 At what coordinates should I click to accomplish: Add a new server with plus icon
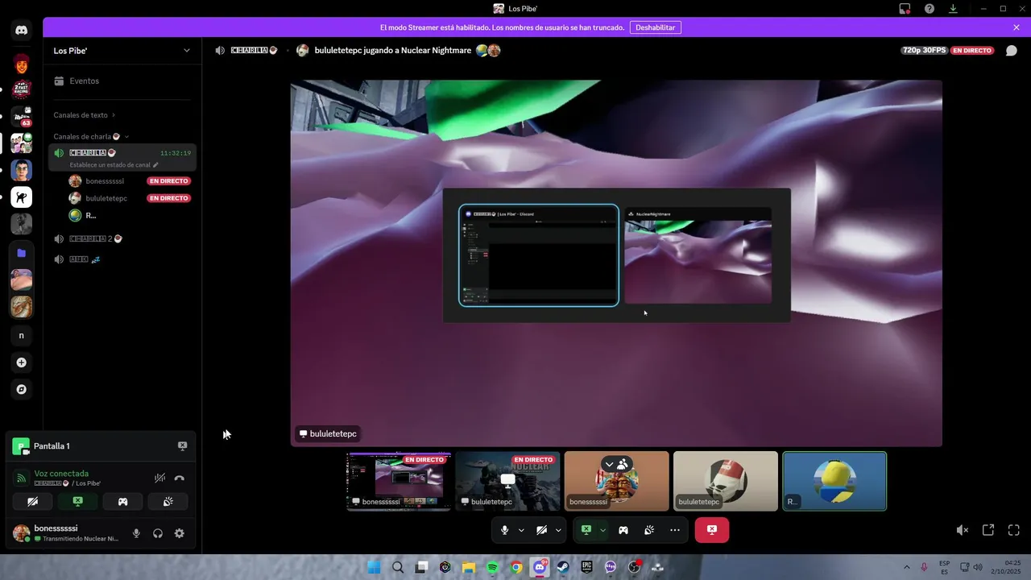pos(22,362)
